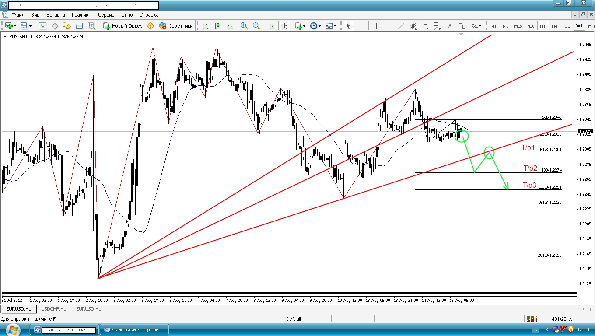Toggle the Советники expert advisors button
Viewport: 595px width, 336px height.
pos(176,26)
